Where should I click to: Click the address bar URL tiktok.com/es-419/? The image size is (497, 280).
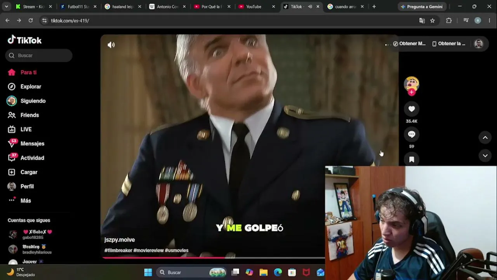point(70,21)
